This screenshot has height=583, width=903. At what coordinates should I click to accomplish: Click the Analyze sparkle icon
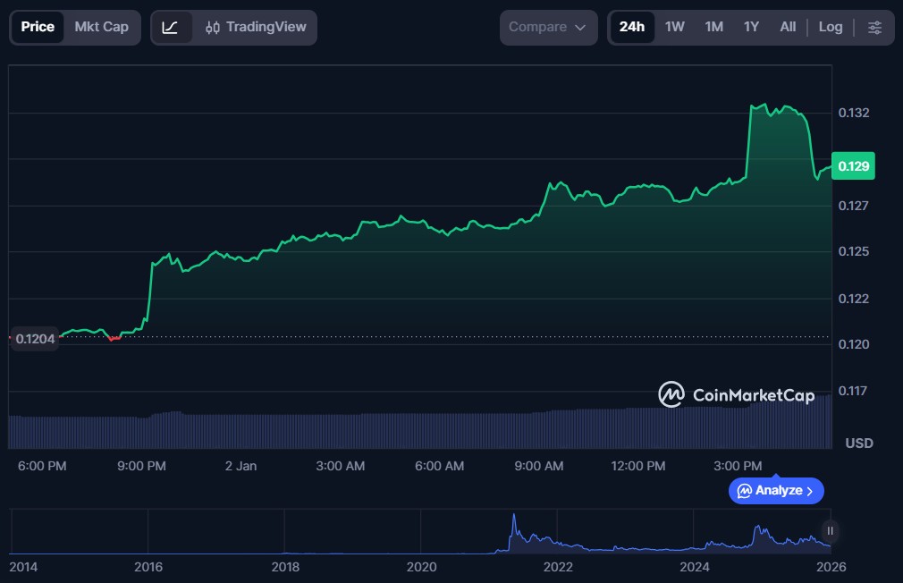tap(744, 491)
